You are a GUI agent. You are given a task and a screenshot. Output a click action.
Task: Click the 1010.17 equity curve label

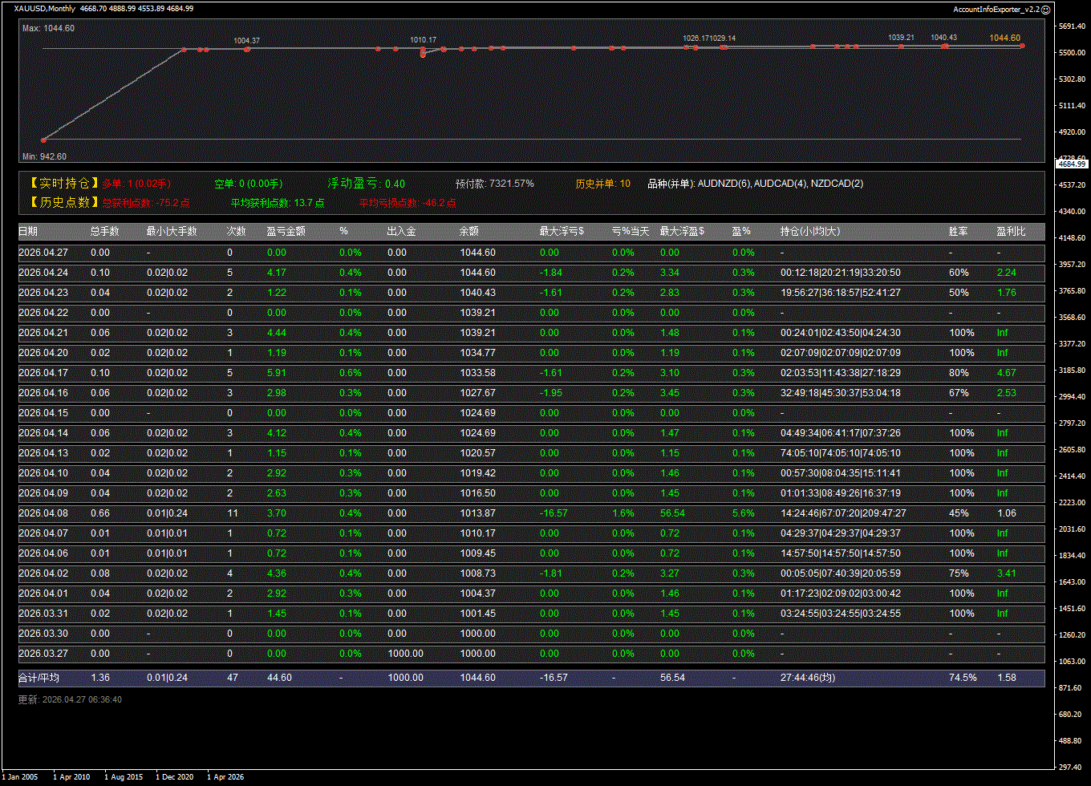click(423, 39)
